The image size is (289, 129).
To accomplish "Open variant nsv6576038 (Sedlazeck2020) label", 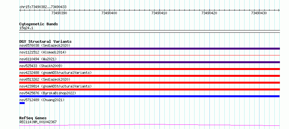I will (x=45, y=45).
